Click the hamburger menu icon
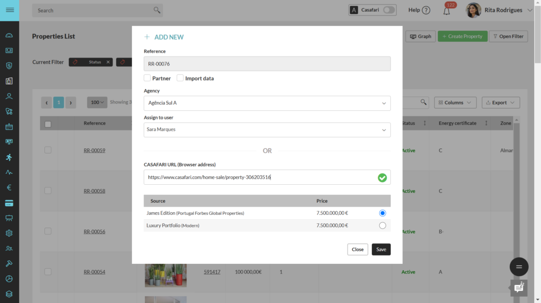The height and width of the screenshot is (303, 541). [x=10, y=11]
